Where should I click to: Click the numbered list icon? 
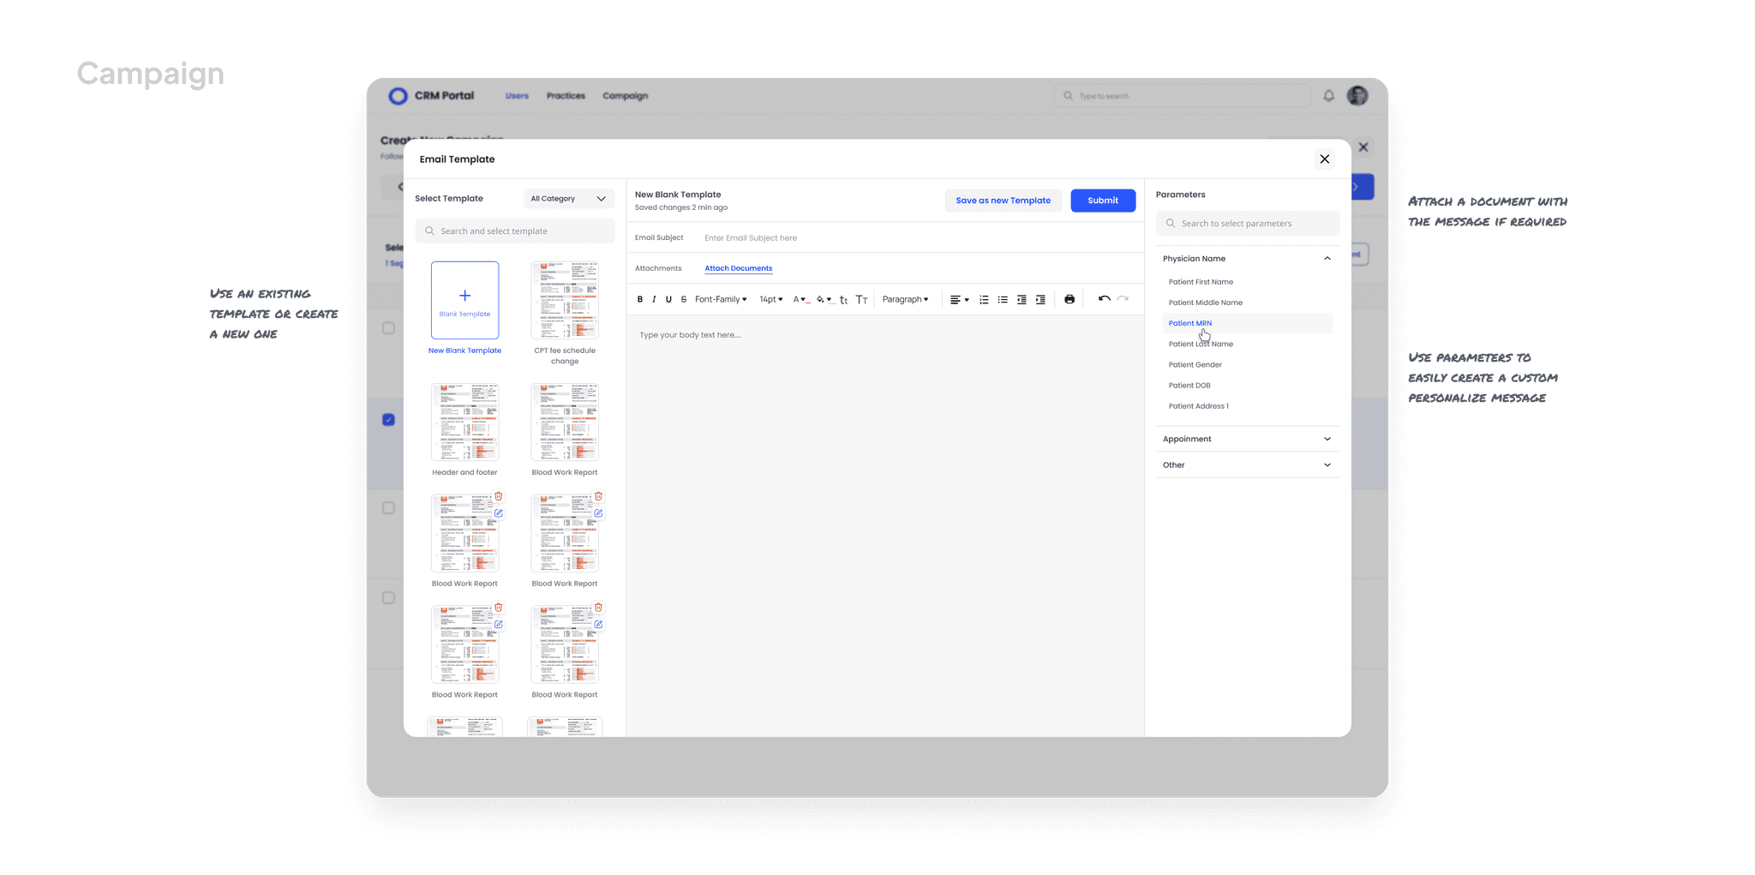point(984,299)
